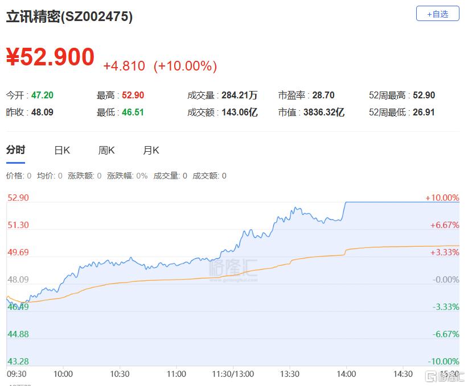Switch to the 日K daily chart tab
The width and height of the screenshot is (468, 386).
[62, 150]
